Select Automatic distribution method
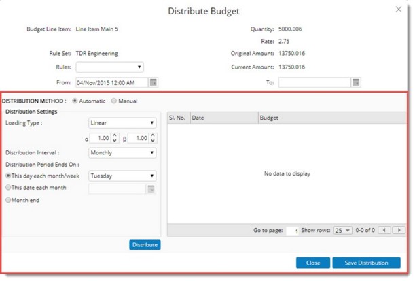The image size is (415, 281). pyautogui.click(x=75, y=101)
